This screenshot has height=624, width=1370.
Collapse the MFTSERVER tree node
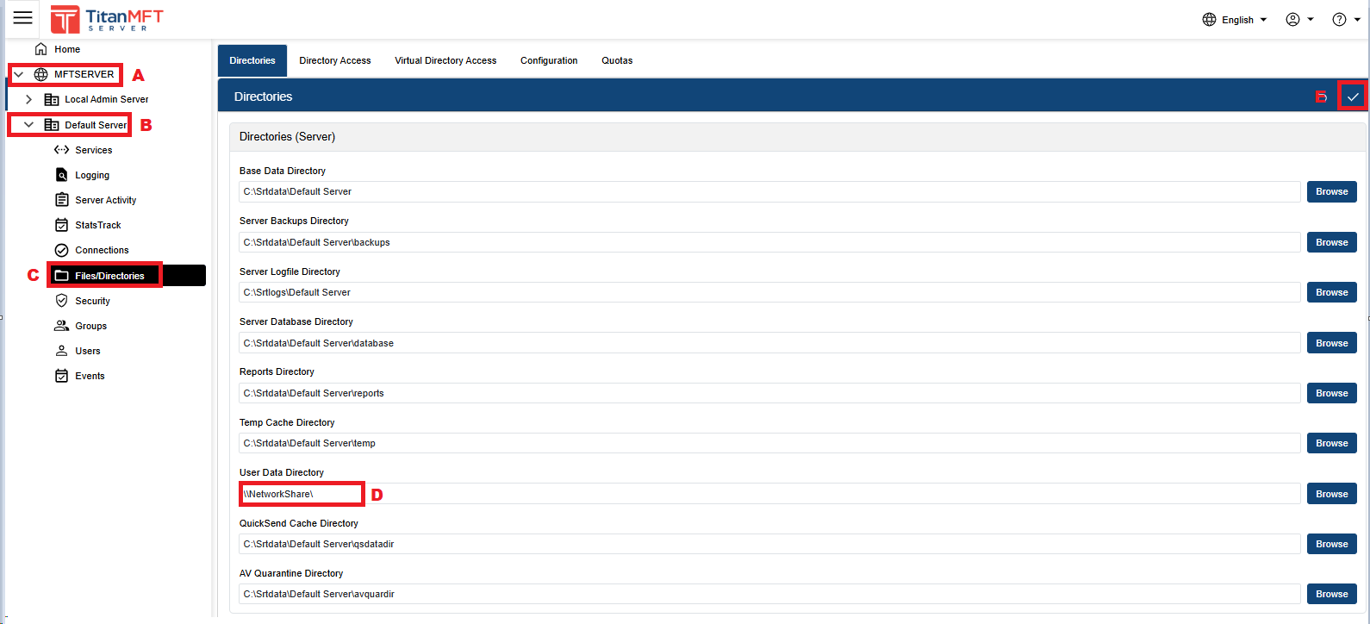(x=19, y=74)
